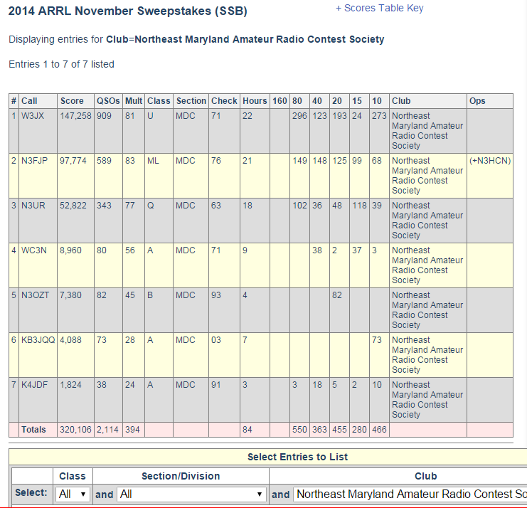Select call sign K4JDF
Viewport: 527px width, 508px height.
click(34, 385)
